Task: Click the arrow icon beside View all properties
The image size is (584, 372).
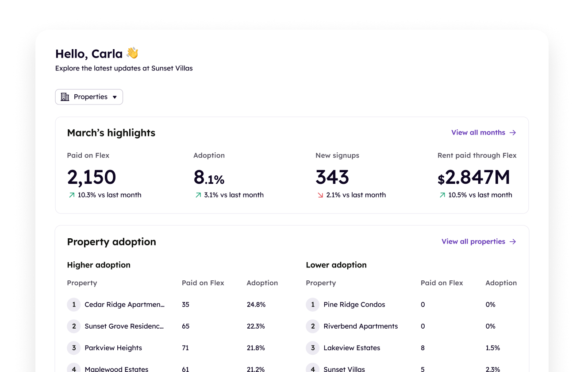Action: [x=513, y=241]
